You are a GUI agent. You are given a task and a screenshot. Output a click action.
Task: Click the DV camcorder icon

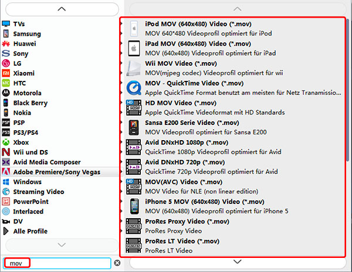tap(6, 222)
